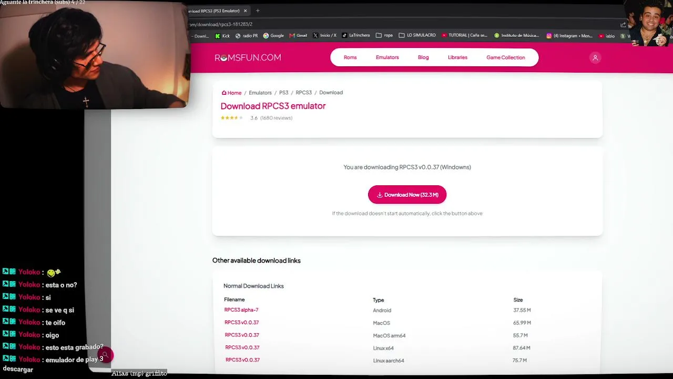Image resolution: width=673 pixels, height=379 pixels.
Task: Open the radio PR bookmark
Action: tap(247, 36)
